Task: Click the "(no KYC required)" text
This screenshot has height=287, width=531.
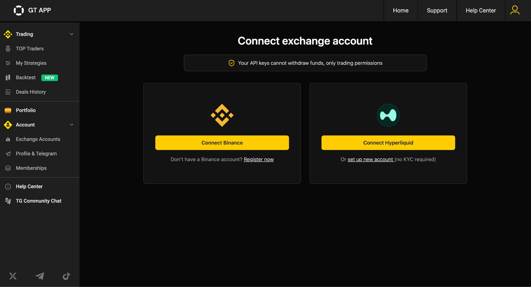Action: point(415,160)
